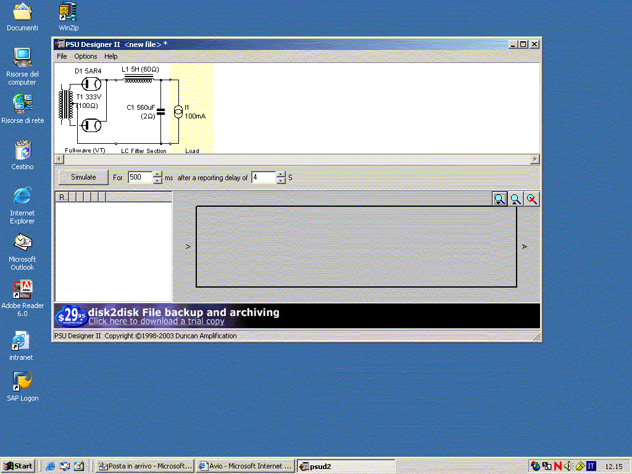This screenshot has width=632, height=474.
Task: Open the WinZip desktop shortcut
Action: click(x=69, y=17)
